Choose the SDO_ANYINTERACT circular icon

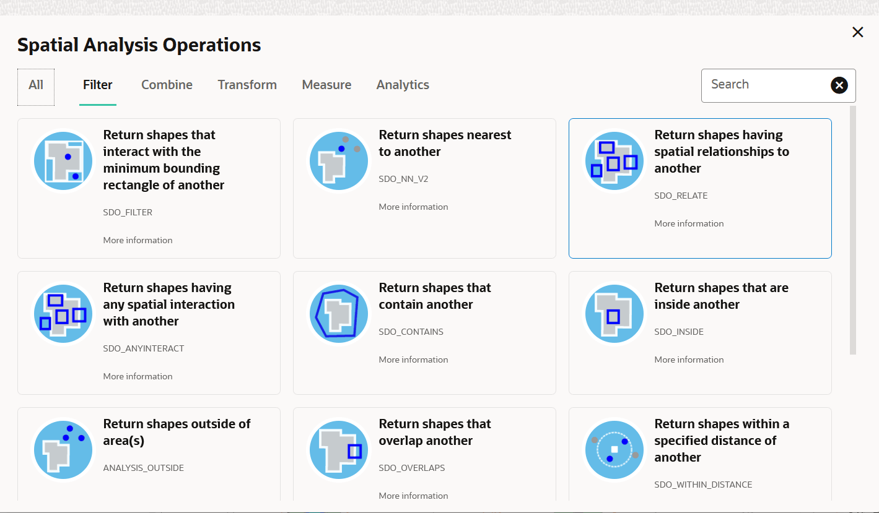click(63, 314)
